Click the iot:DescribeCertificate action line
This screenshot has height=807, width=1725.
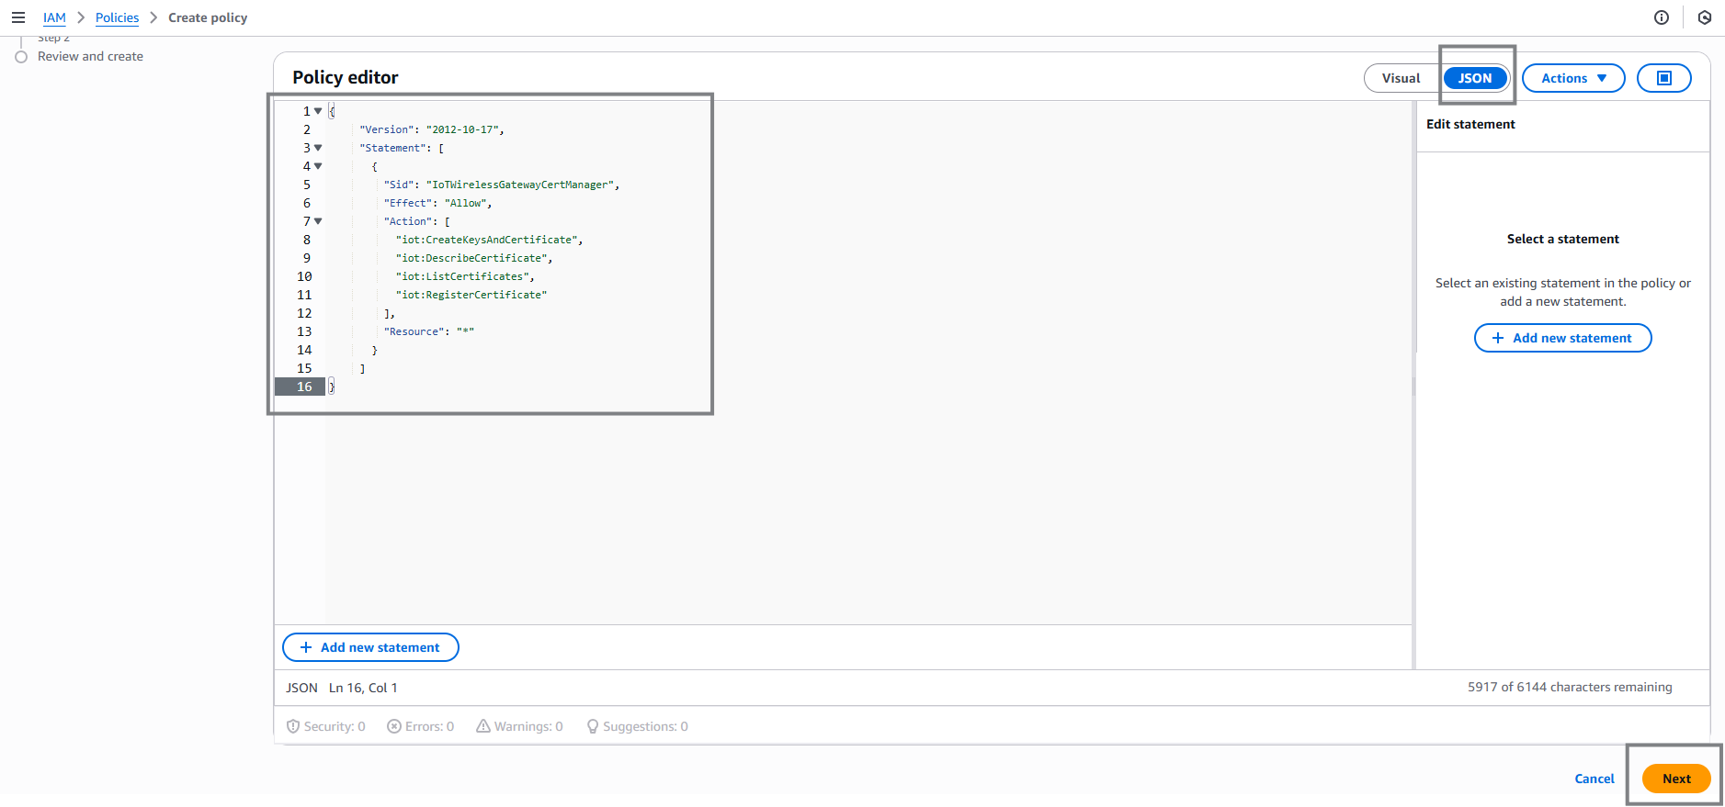click(474, 258)
